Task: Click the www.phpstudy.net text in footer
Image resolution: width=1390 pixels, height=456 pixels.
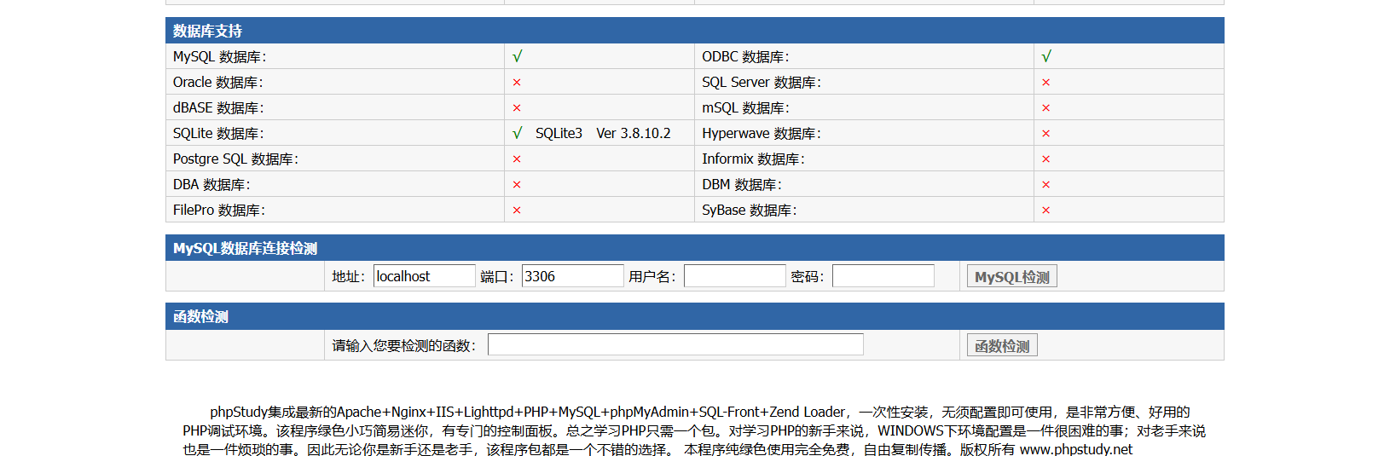Action: tap(1076, 449)
